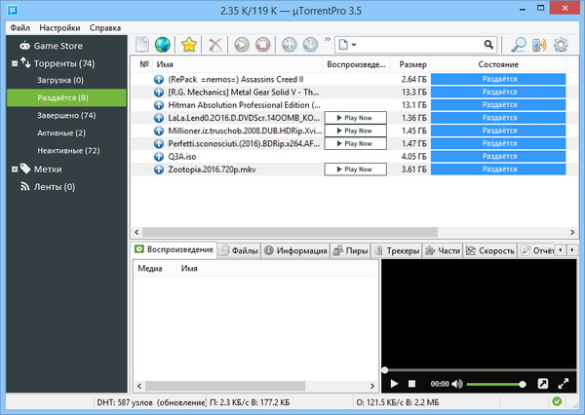
Task: Select the Раздаётся (8) filter
Action: pos(66,97)
